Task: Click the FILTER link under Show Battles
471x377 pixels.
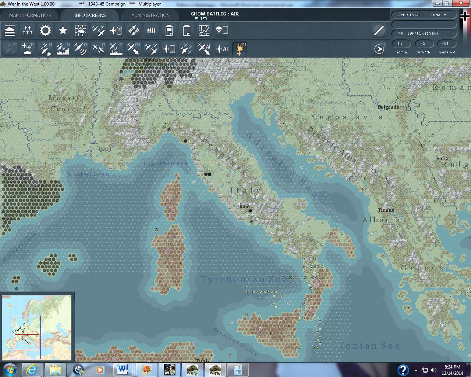Action: [201, 19]
